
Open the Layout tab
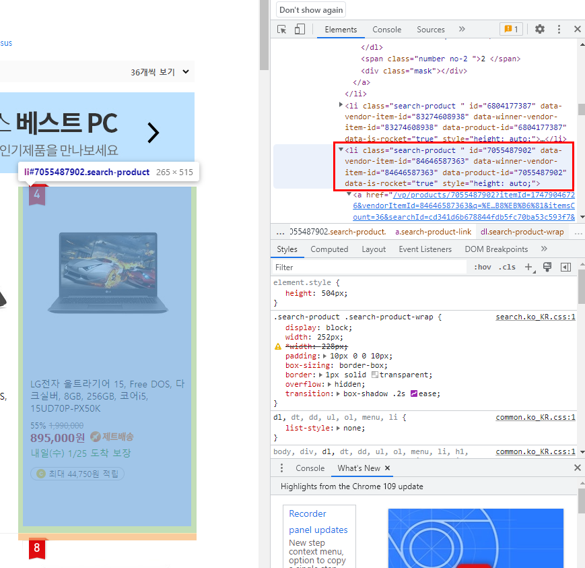[x=374, y=249]
